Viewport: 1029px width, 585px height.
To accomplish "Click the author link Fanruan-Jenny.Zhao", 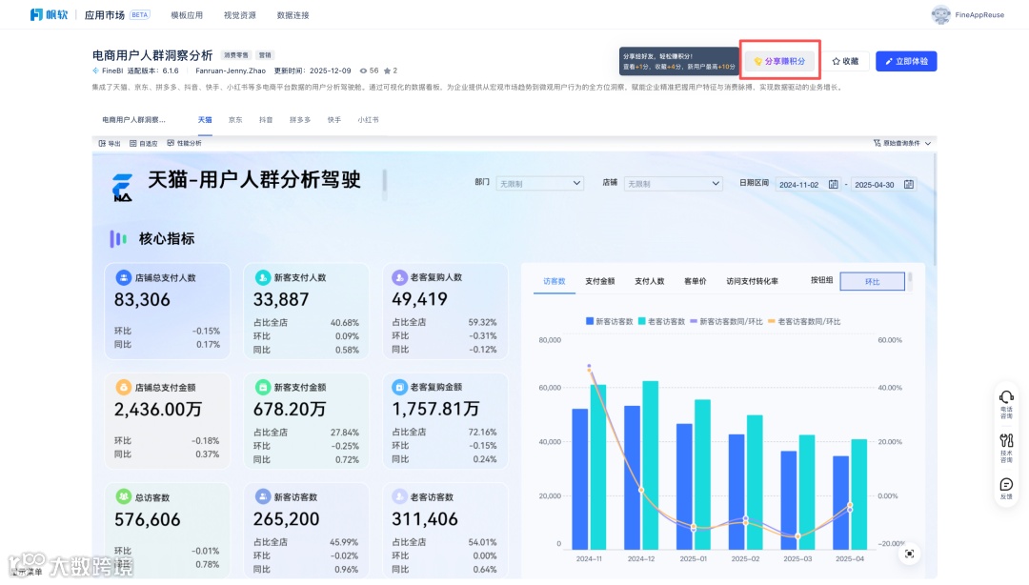I will tap(231, 71).
